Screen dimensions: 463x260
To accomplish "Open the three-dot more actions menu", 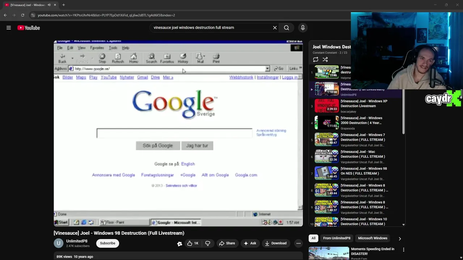I will (x=298, y=243).
